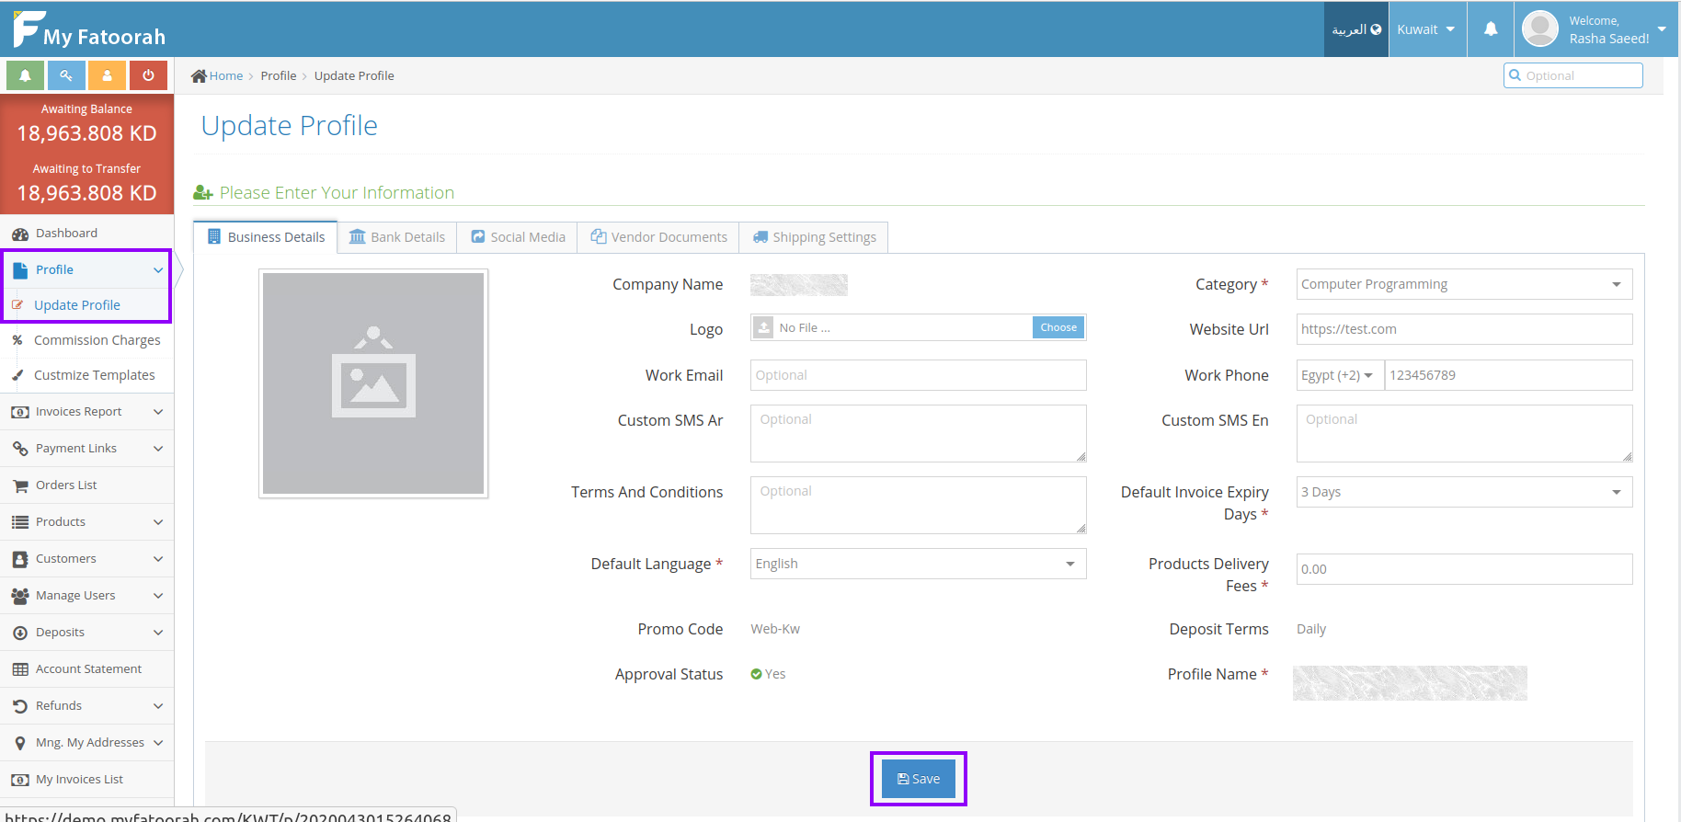Open the Category Computer Programming dropdown
This screenshot has width=1681, height=822.
[1464, 284]
